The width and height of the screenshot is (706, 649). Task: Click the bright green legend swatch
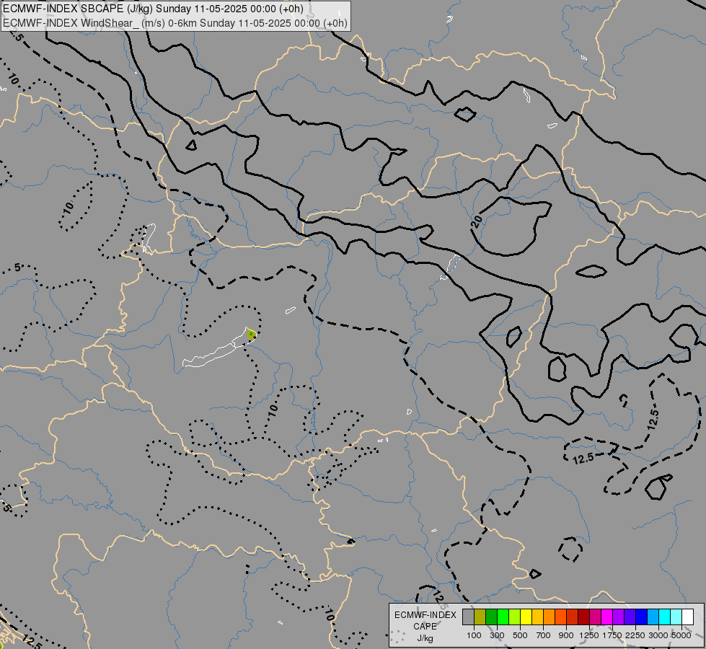[x=503, y=617]
